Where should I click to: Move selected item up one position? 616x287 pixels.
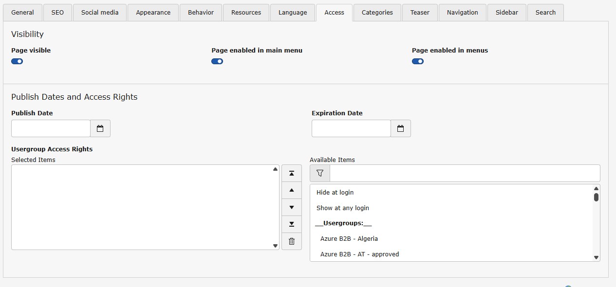291,190
